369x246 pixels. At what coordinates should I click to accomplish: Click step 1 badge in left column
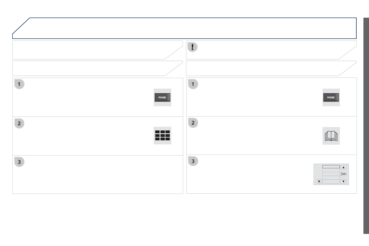pos(19,84)
